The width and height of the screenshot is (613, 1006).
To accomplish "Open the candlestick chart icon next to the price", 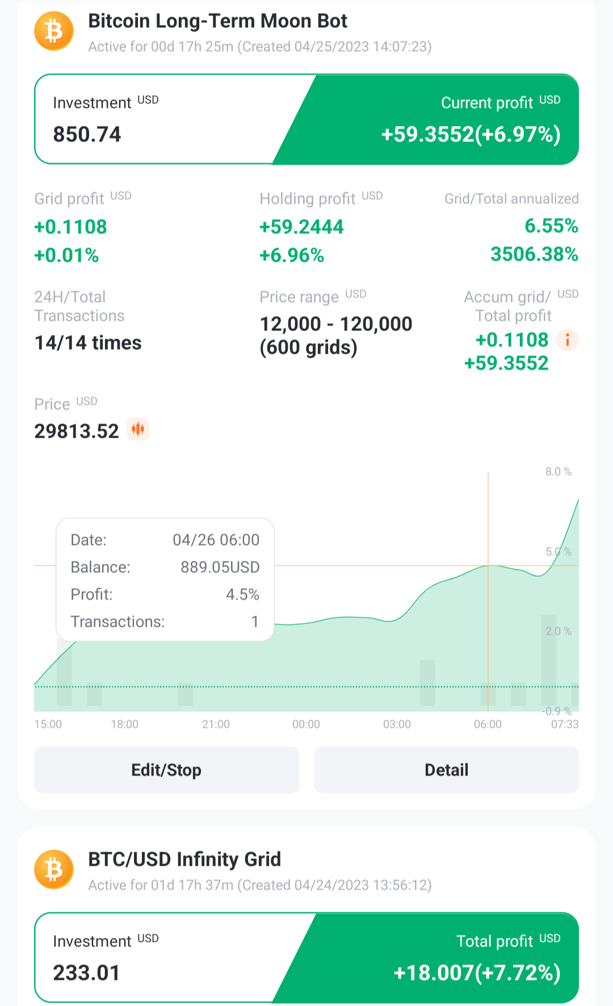I will [137, 429].
